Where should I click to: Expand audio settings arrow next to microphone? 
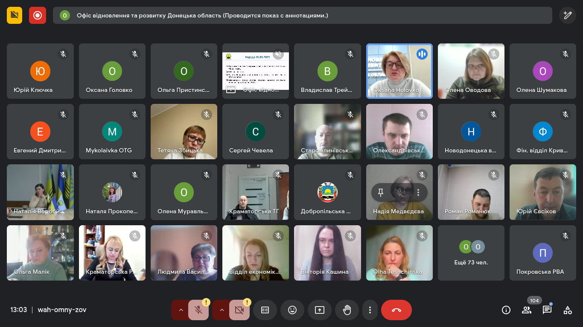181,310
